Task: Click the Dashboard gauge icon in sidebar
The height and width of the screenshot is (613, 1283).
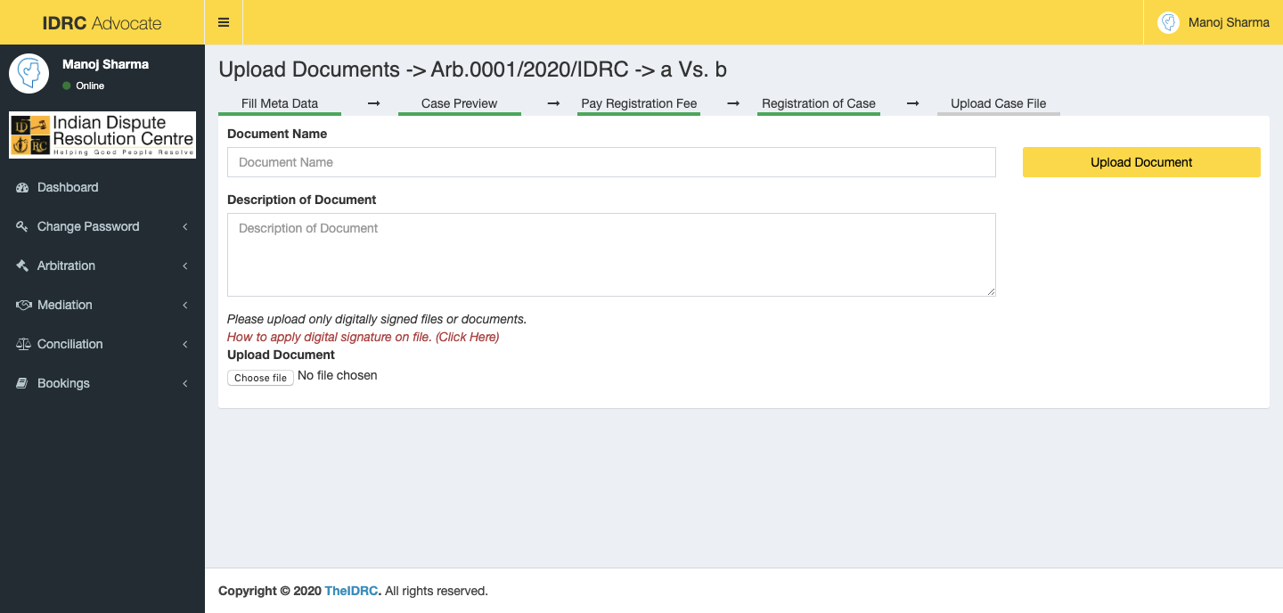Action: click(23, 188)
